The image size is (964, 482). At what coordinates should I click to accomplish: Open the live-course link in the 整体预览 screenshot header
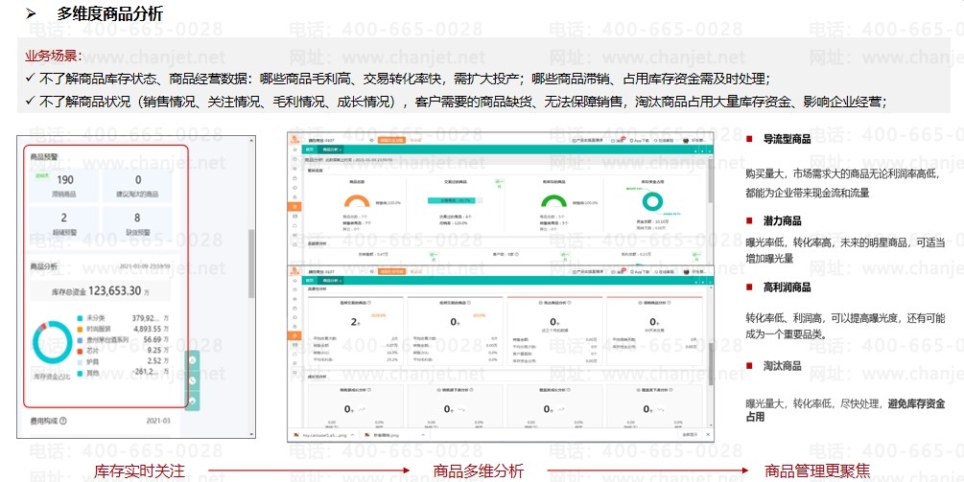588,140
